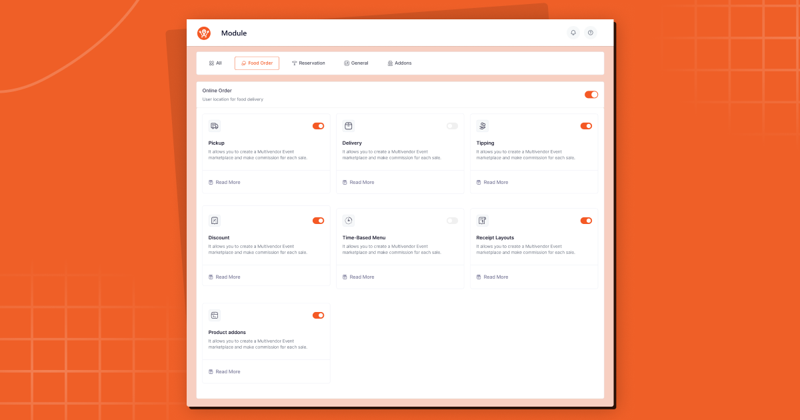Show the Addons tab

click(x=399, y=63)
